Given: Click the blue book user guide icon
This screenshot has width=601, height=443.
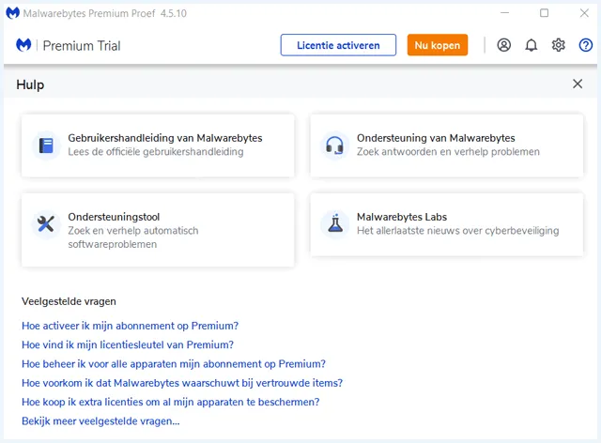Looking at the screenshot, I should (x=46, y=145).
